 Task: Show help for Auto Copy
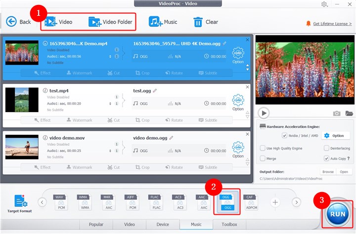point(349,158)
